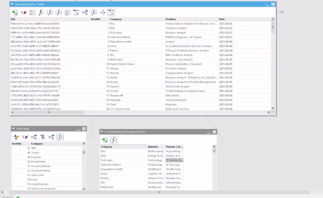The height and width of the screenshot is (198, 323).
Task: Select the T replace action in Job Application Table
Action: (85, 13)
